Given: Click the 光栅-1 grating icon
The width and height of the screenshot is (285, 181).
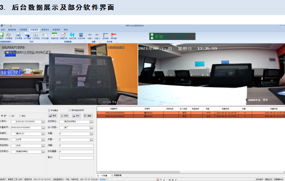Looking at the screenshot, I should [90, 35].
